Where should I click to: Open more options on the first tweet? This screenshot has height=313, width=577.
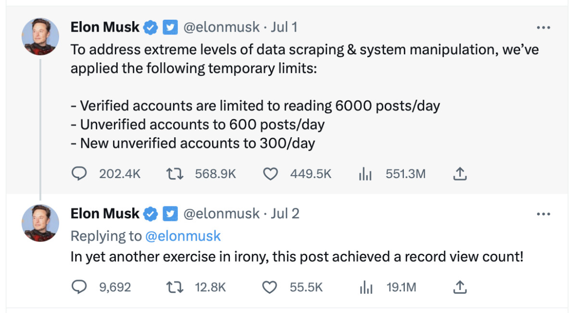pos(543,28)
